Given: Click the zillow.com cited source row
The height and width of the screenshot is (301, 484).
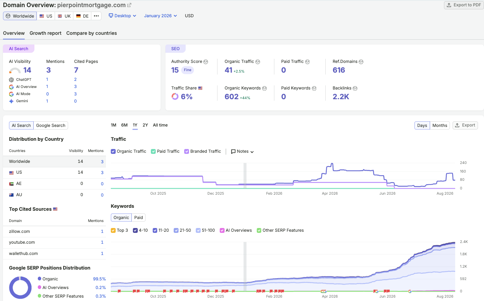Looking at the screenshot, I should coord(55,231).
